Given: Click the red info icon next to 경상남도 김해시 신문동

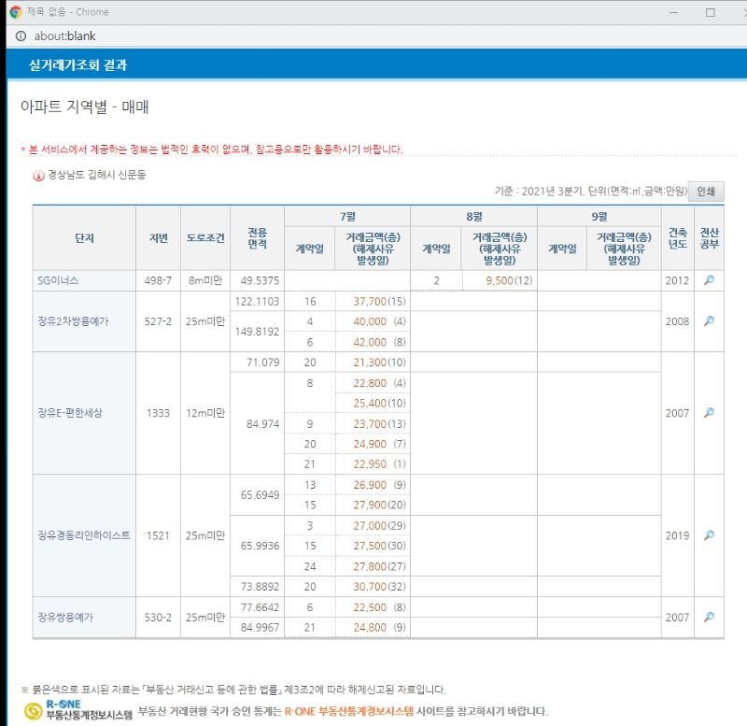Looking at the screenshot, I should [x=38, y=176].
